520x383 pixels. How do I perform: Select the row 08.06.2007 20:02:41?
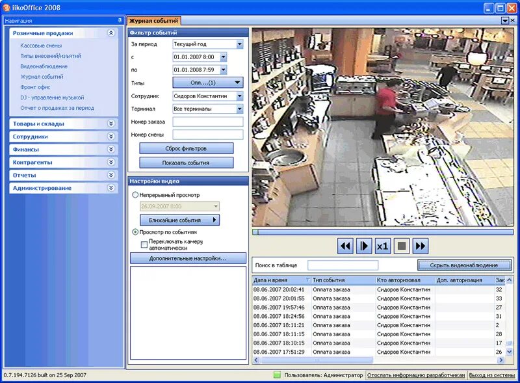379,289
